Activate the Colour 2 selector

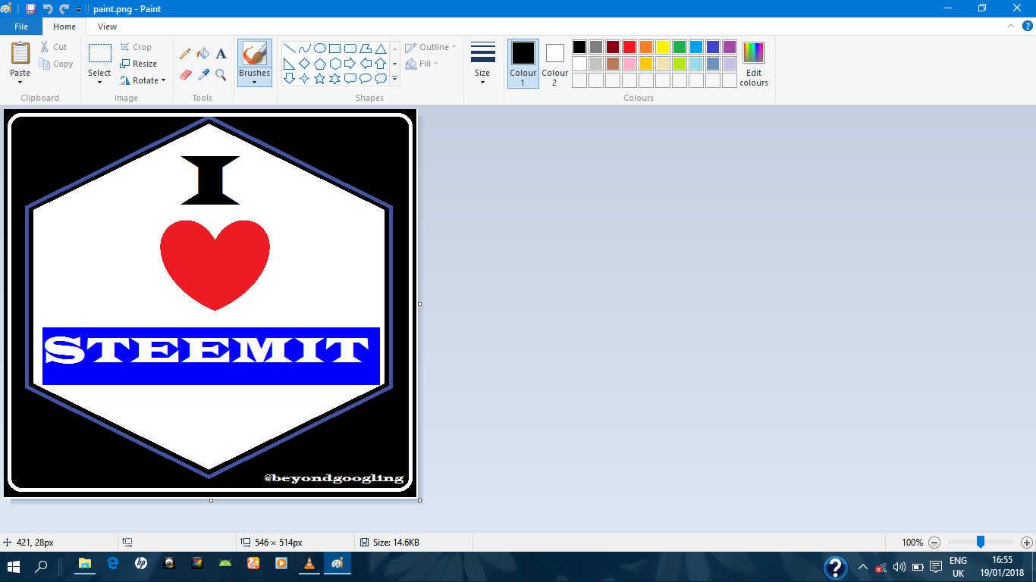(554, 64)
